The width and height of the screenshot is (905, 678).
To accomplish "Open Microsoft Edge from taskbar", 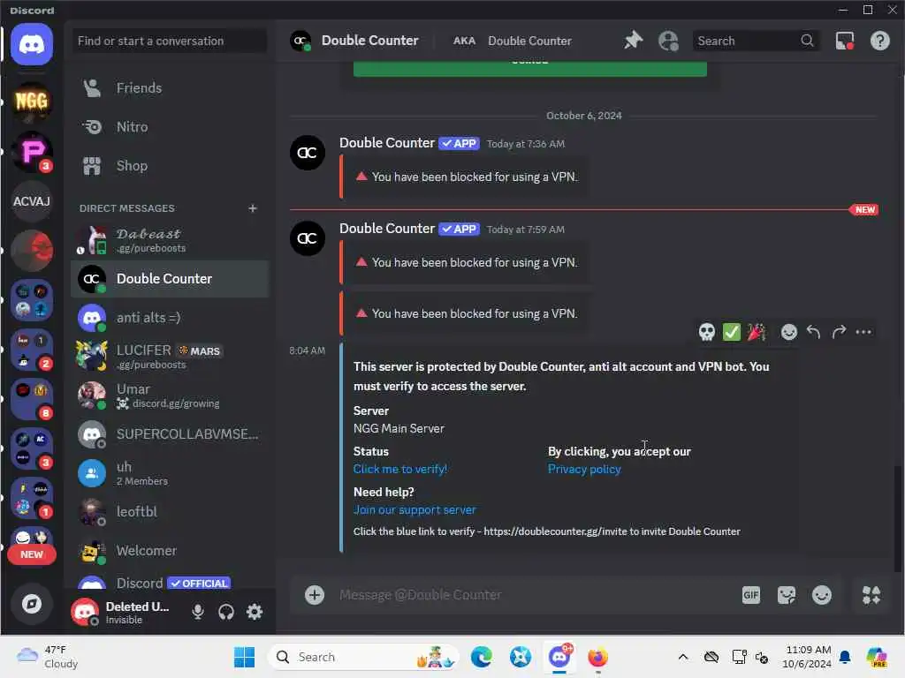I will (482, 657).
